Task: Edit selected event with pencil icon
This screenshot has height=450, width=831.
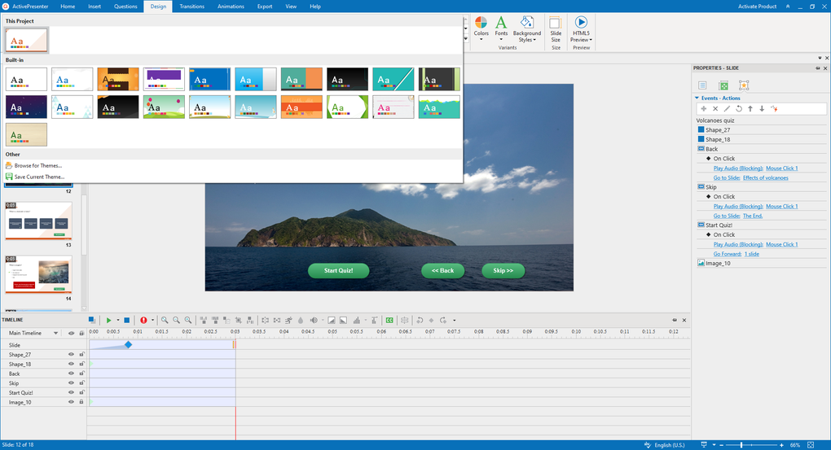Action: [x=727, y=108]
